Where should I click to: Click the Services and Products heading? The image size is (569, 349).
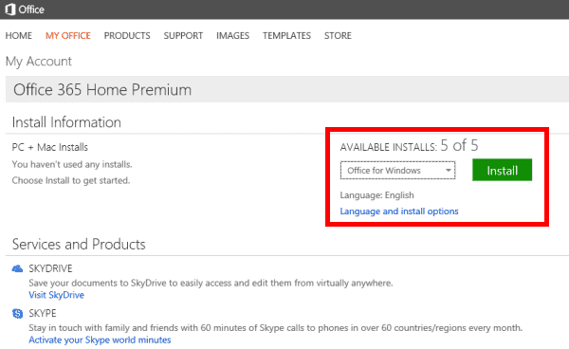click(x=79, y=244)
